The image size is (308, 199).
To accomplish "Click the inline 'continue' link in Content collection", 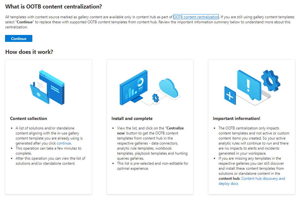I will (64, 143).
